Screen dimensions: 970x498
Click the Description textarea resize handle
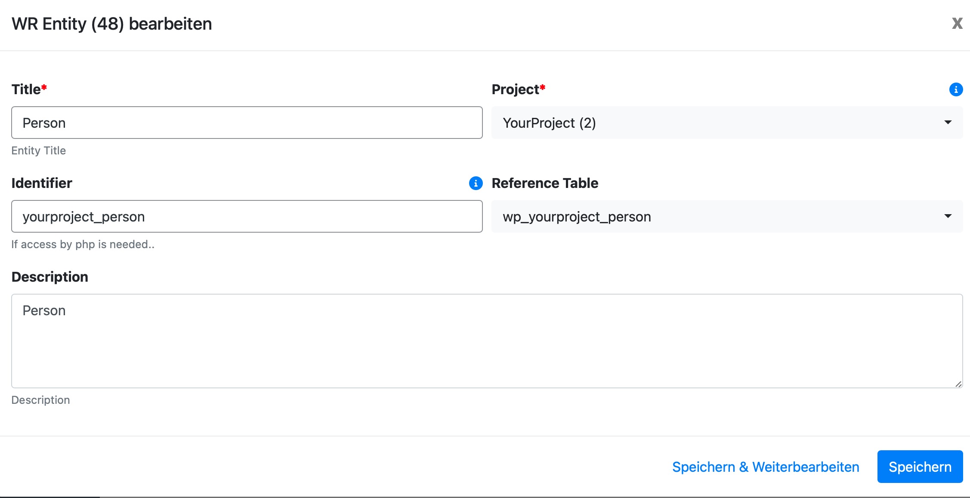958,384
